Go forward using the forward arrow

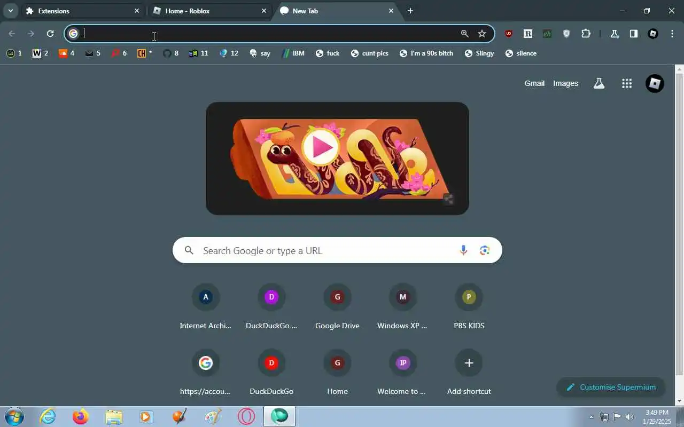pos(31,34)
